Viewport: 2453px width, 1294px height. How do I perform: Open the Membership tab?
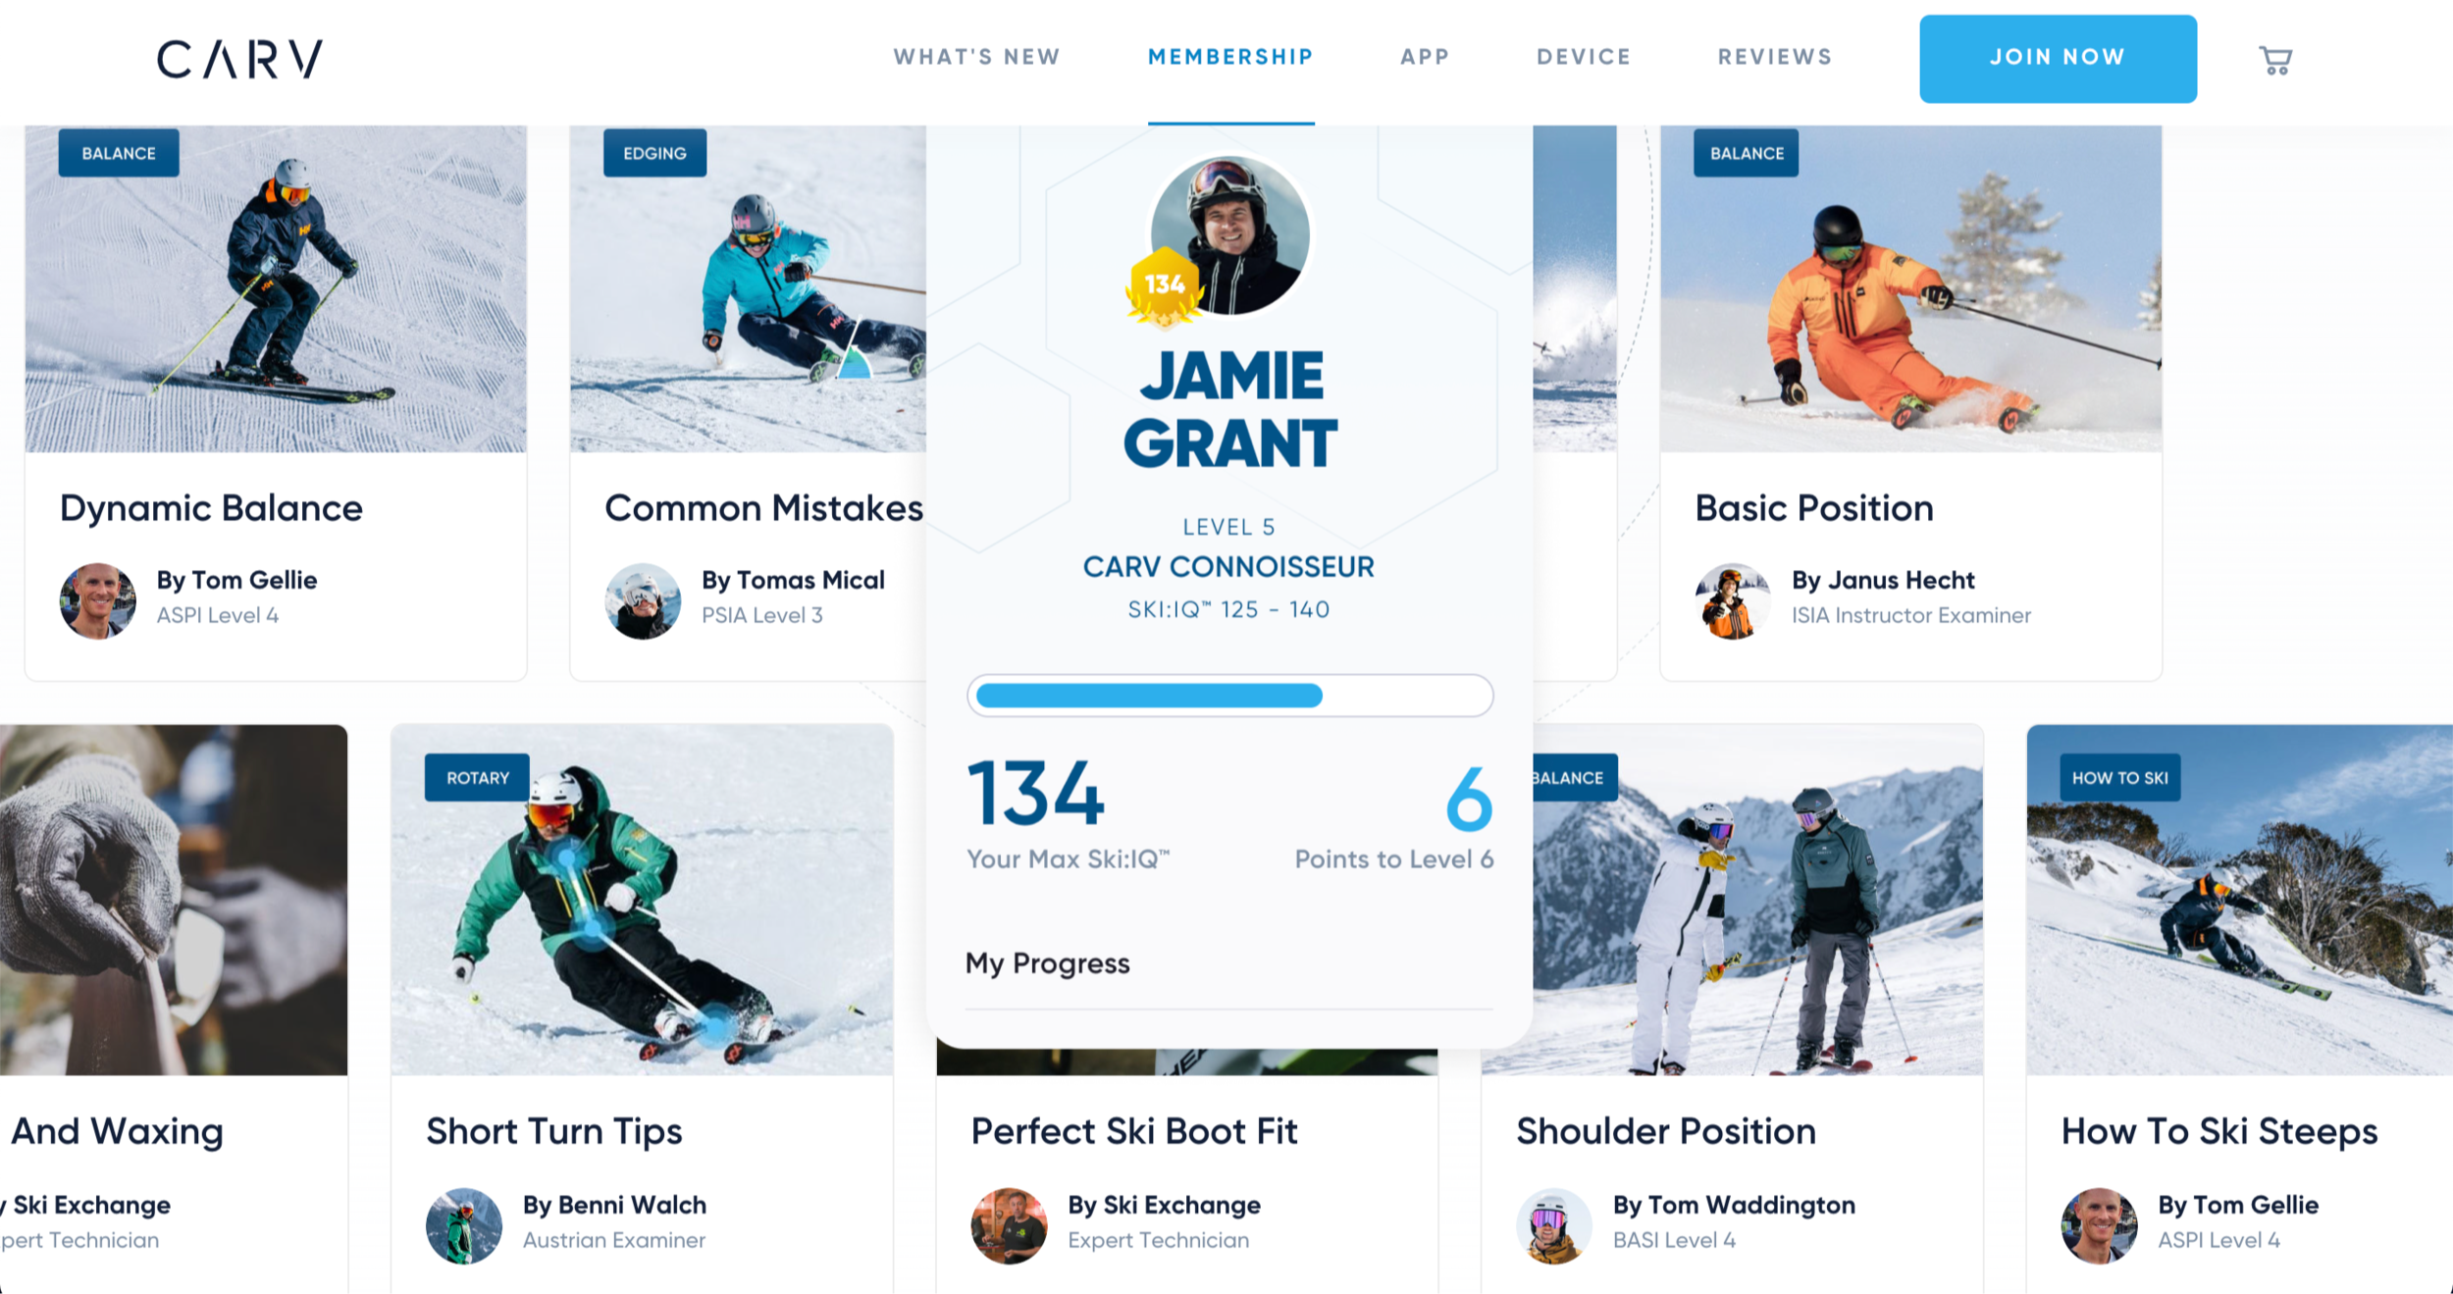1230,57
